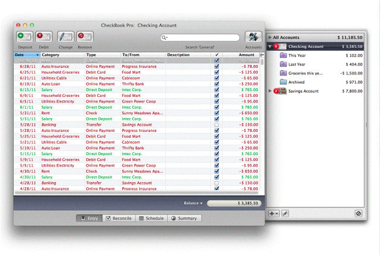Click the column chooser icon beside Amount
The width and height of the screenshot is (381, 255).
pyautogui.click(x=262, y=55)
